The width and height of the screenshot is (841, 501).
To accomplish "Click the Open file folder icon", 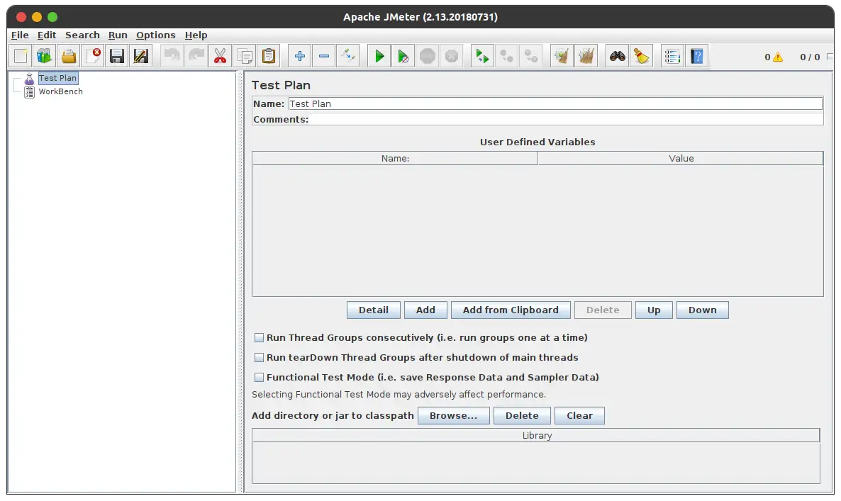I will (69, 56).
